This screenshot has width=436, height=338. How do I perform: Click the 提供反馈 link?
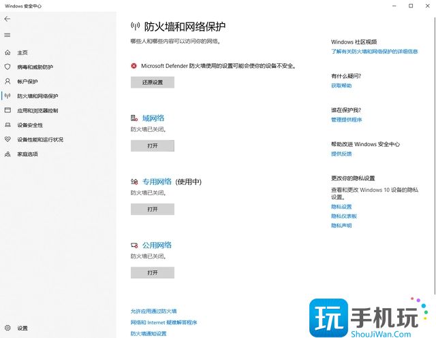[341, 154]
